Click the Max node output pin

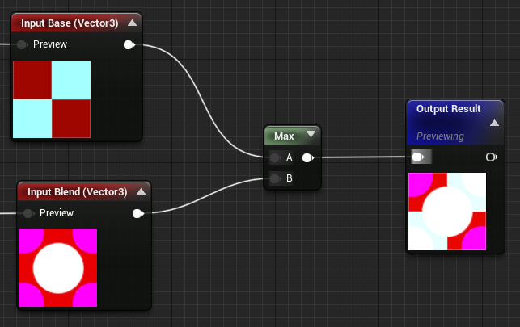(308, 158)
